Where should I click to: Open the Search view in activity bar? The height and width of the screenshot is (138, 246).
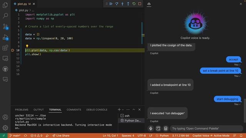coord(5,15)
